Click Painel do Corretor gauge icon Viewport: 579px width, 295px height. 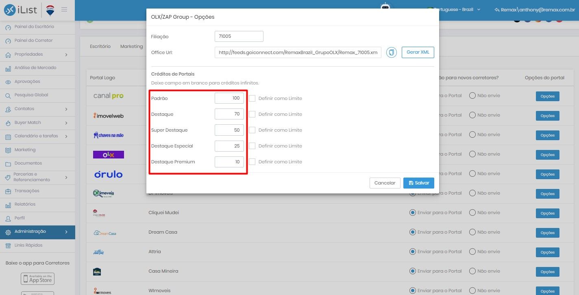[x=8, y=41]
